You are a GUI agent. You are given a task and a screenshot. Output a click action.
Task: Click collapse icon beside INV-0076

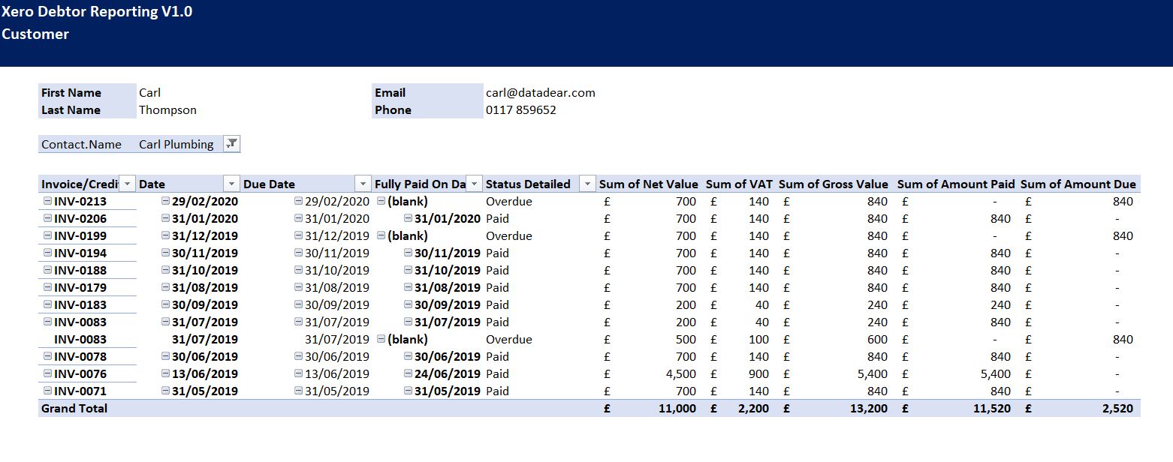point(48,373)
